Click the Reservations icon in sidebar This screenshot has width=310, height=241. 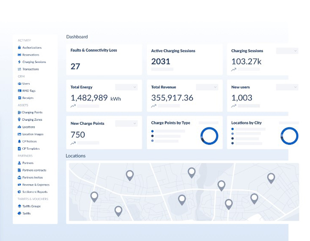pos(19,55)
